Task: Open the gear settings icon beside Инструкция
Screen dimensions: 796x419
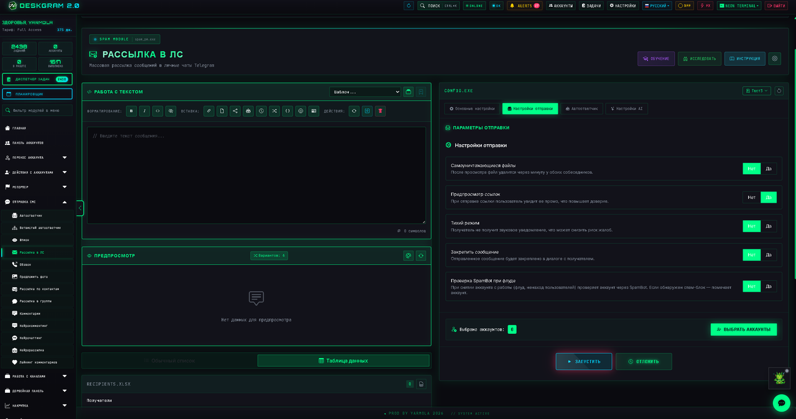Action: (775, 58)
